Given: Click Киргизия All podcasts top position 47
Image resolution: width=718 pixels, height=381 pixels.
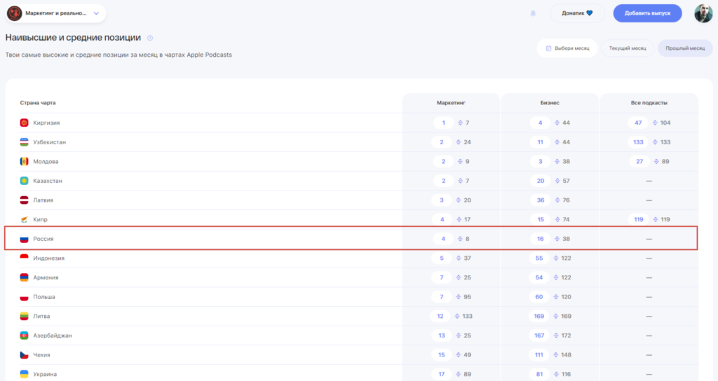Looking at the screenshot, I should [638, 123].
